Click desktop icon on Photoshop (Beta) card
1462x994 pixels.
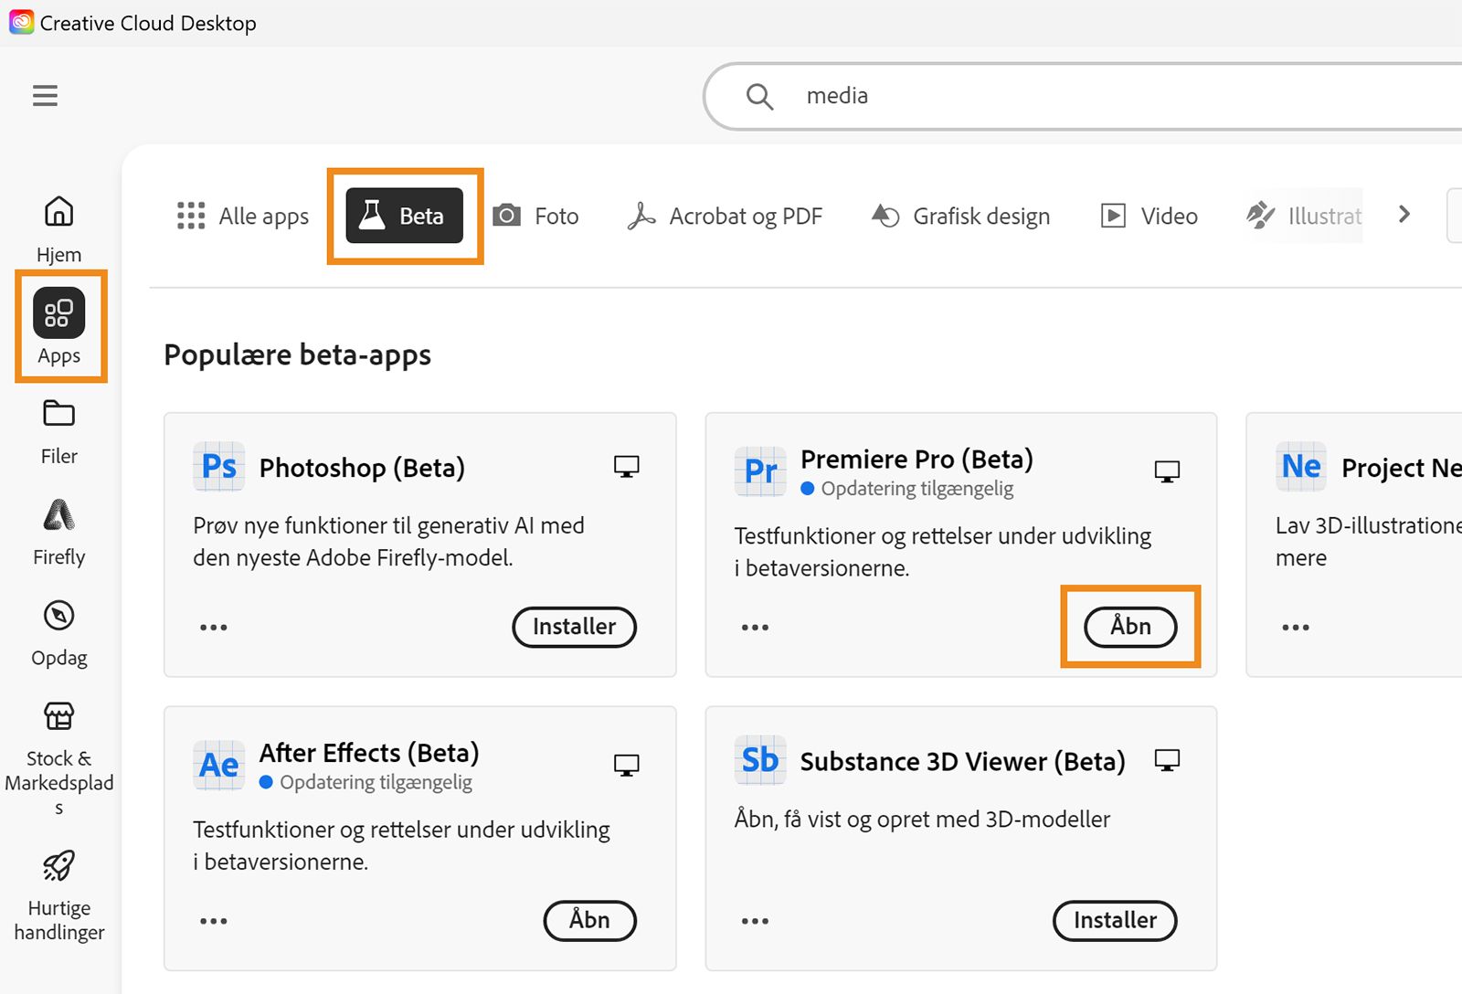pyautogui.click(x=627, y=467)
